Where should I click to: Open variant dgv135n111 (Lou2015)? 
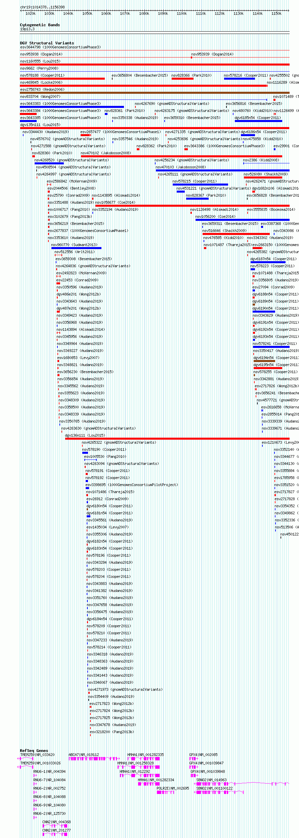40,125
